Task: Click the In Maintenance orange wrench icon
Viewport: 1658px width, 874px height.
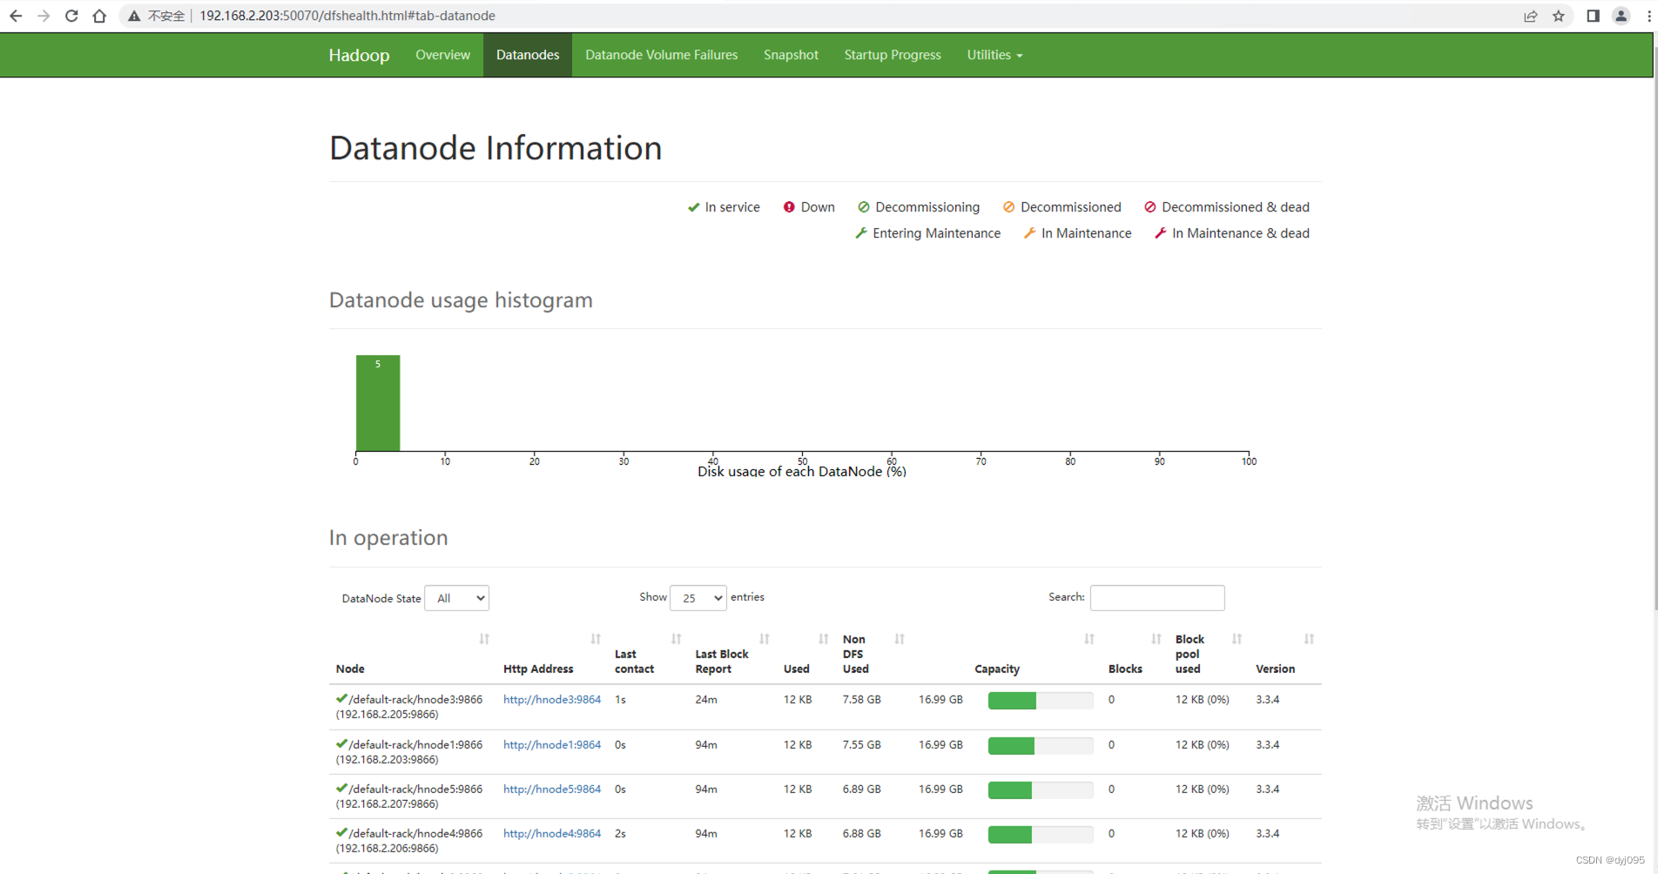Action: [x=1030, y=233]
